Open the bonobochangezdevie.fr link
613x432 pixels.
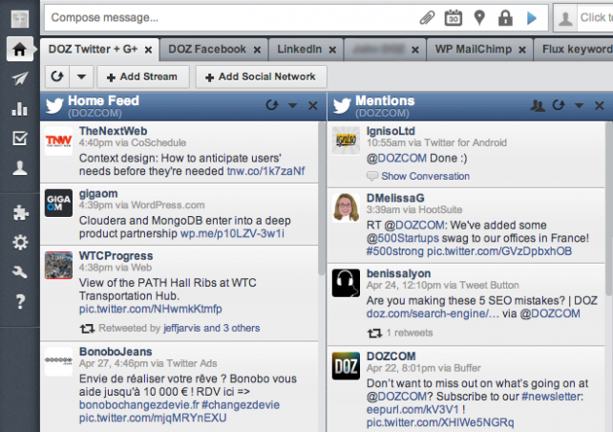tap(138, 404)
